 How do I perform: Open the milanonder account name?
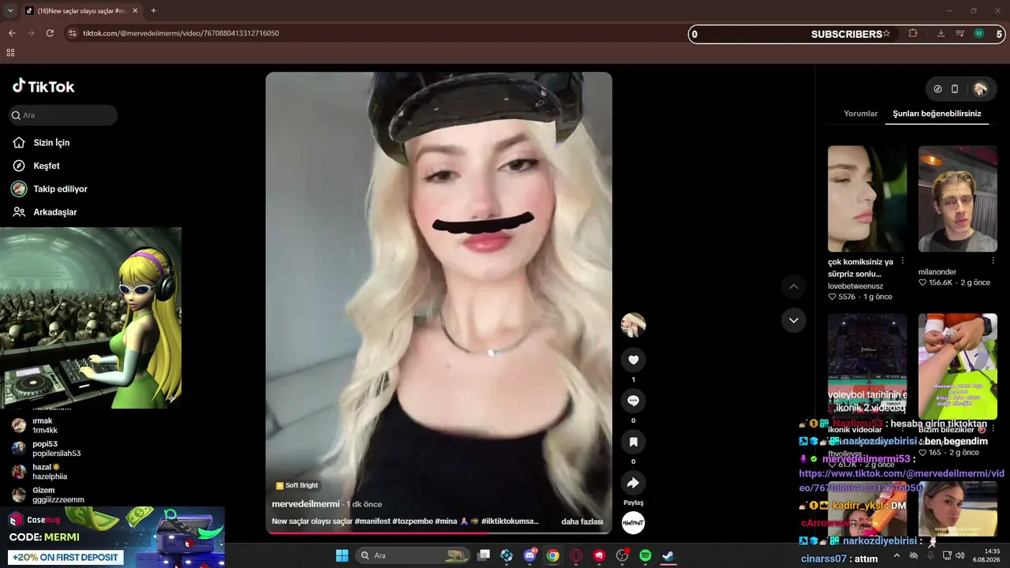[937, 272]
